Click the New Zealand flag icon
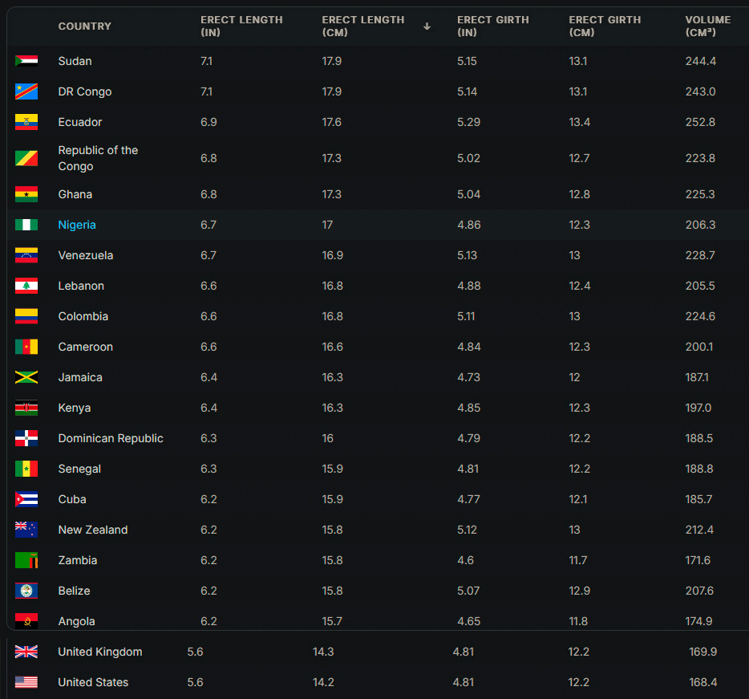749x699 pixels. click(26, 530)
